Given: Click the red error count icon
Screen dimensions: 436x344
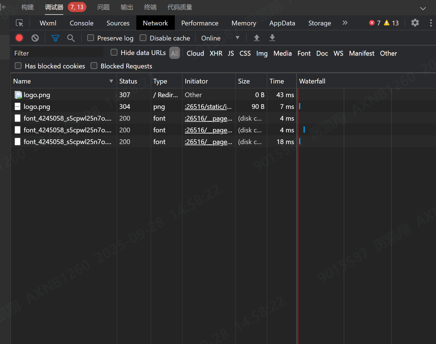Looking at the screenshot, I should tap(372, 23).
